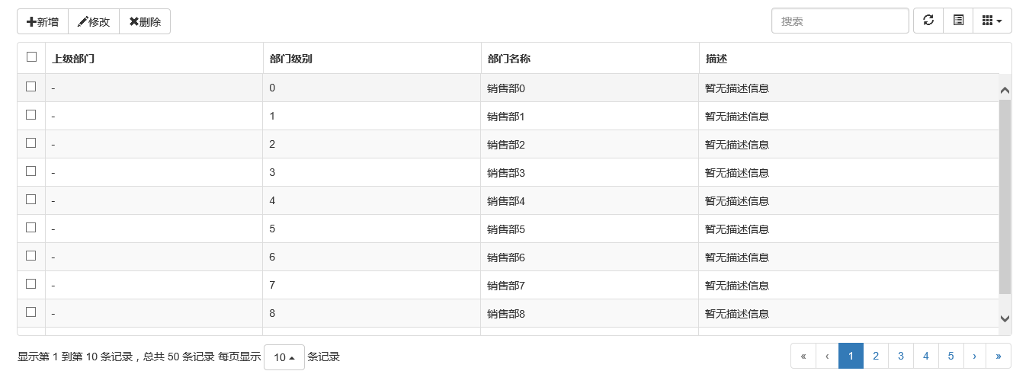Click the table scrollbar down arrow

(1005, 319)
